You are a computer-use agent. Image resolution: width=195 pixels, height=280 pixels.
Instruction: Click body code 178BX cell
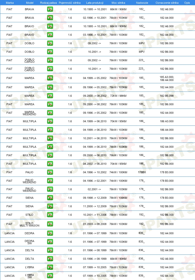click(142, 172)
